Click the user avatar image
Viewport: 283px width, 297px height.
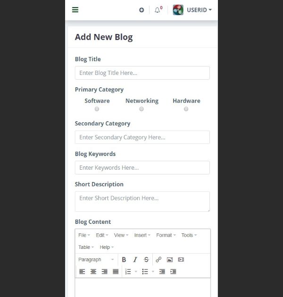178,10
